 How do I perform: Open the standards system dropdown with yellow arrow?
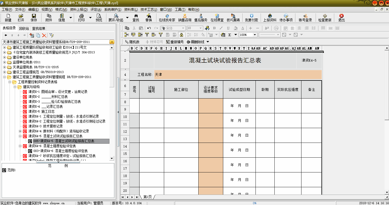(x=112, y=42)
